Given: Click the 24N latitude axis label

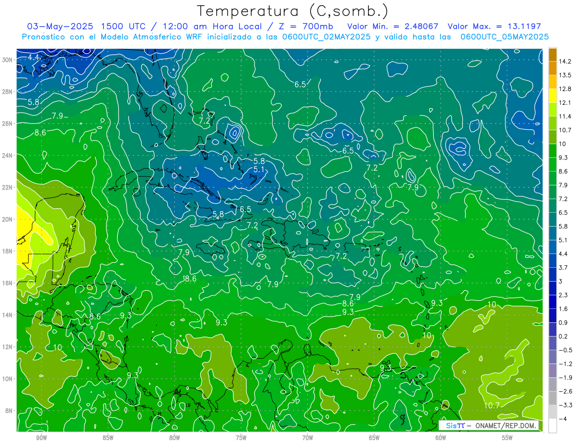Looking at the screenshot, I should coord(8,156).
